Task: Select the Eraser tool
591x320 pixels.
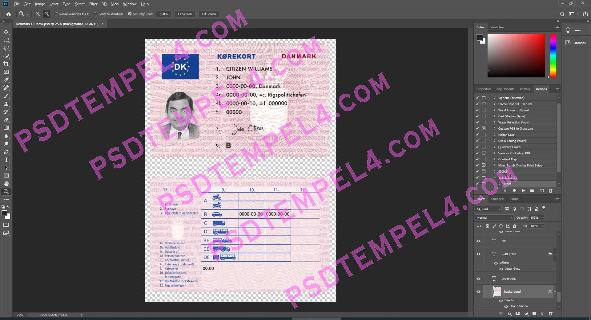Action: pos(6,120)
